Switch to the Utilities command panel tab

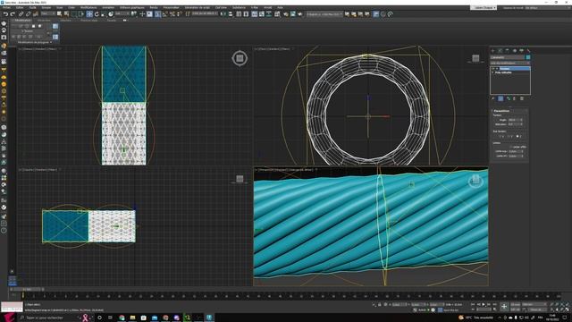click(528, 51)
